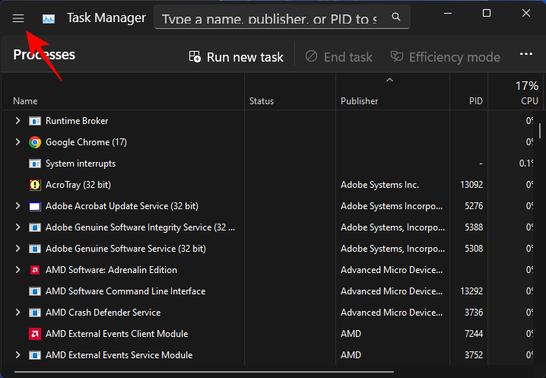Sort processes by the Name column
Screen dimensions: 546x378
[x=25, y=101]
